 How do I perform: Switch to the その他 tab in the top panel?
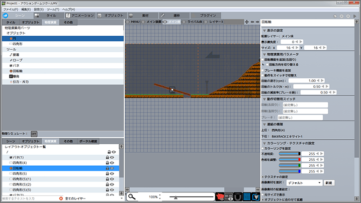[x=67, y=23]
